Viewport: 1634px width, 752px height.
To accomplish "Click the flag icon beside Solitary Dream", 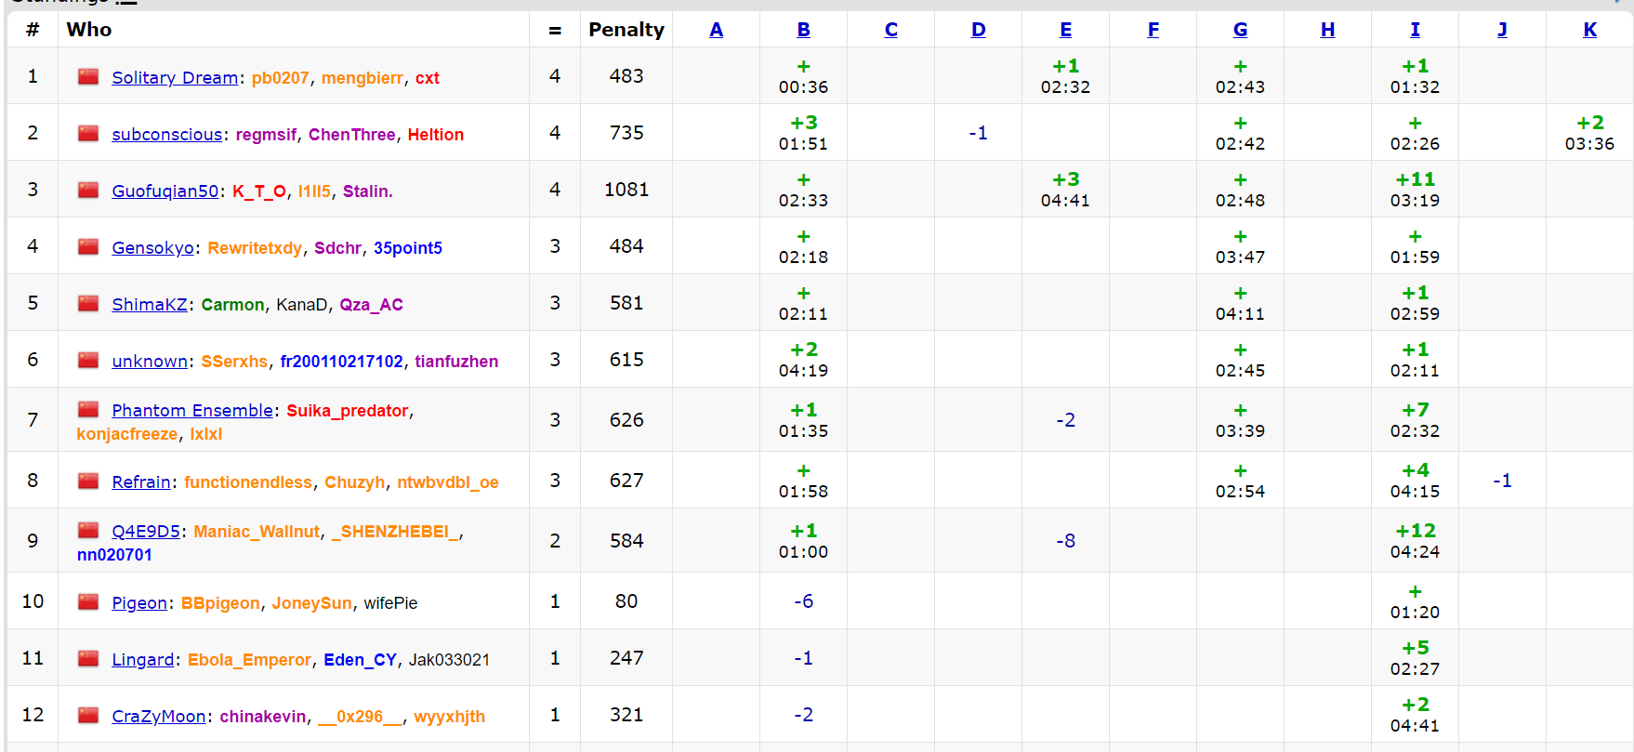I will (x=88, y=77).
